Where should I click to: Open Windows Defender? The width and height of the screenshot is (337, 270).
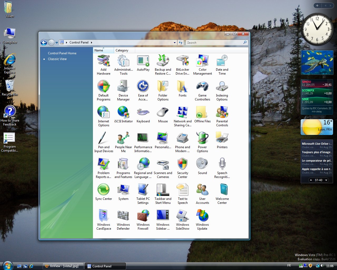click(x=123, y=220)
